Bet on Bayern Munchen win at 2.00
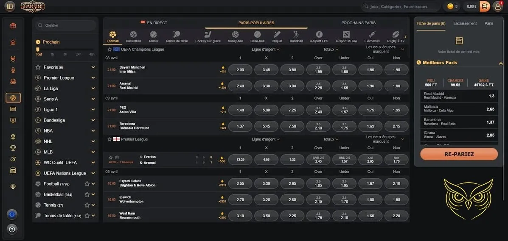 [x=240, y=70]
